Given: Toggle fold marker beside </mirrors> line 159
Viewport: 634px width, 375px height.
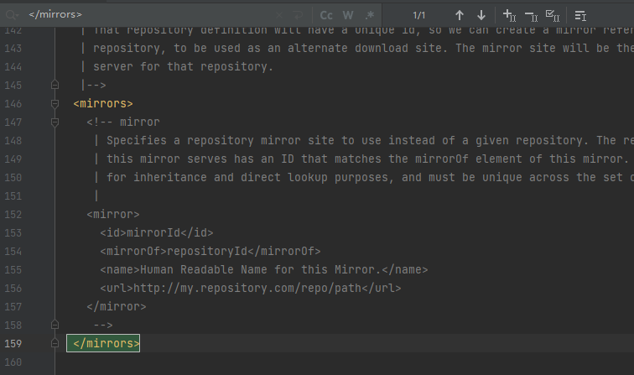Looking at the screenshot, I should [x=55, y=343].
